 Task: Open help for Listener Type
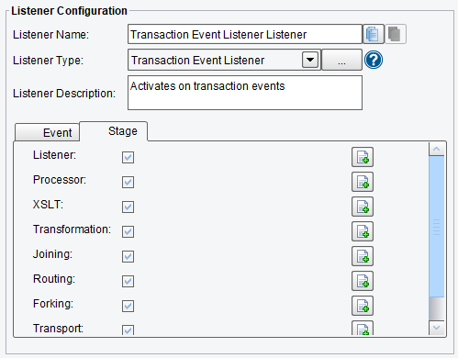pos(374,60)
